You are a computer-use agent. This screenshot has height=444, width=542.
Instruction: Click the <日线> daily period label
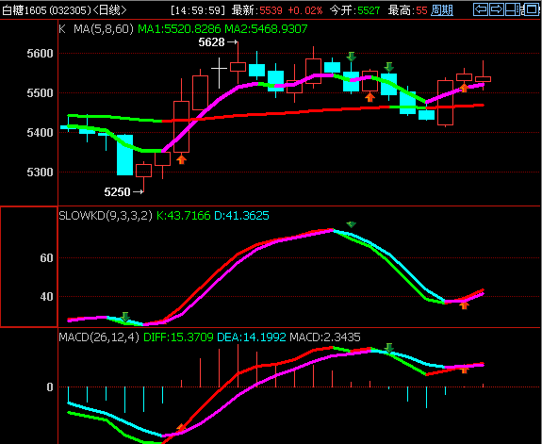pyautogui.click(x=109, y=10)
